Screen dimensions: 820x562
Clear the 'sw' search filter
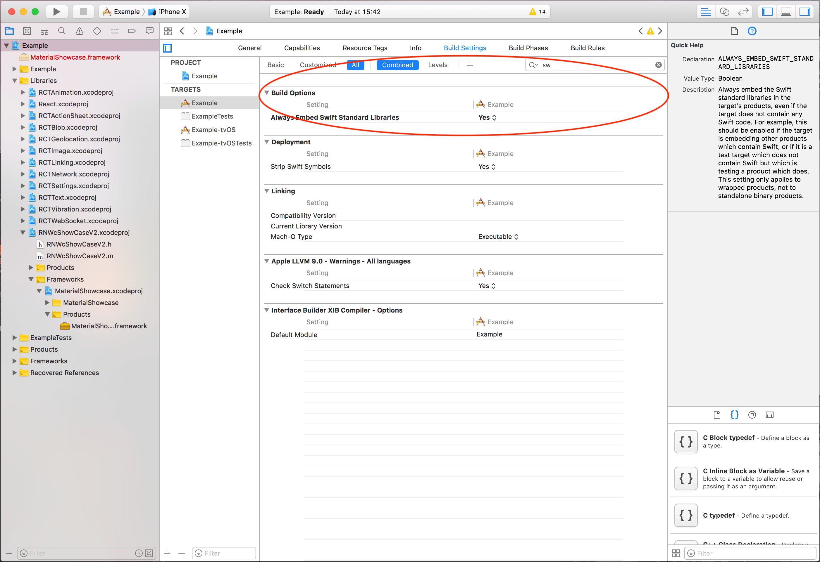coord(658,65)
